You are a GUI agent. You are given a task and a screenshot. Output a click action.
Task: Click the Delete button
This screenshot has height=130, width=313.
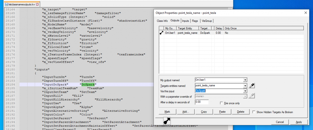point(241,112)
